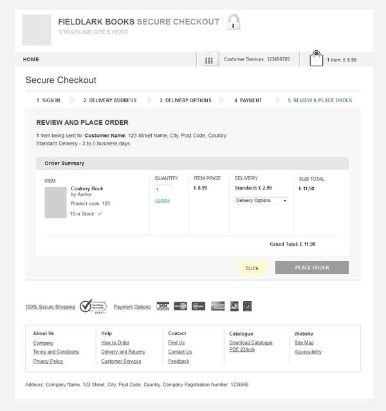Screen dimensions: 386x411
Task: Click the Maestro card icon
Action: [x=198, y=306]
